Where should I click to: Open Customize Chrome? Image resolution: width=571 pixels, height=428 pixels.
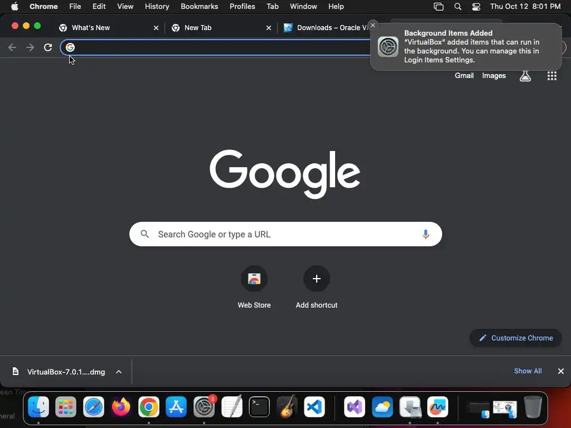516,338
